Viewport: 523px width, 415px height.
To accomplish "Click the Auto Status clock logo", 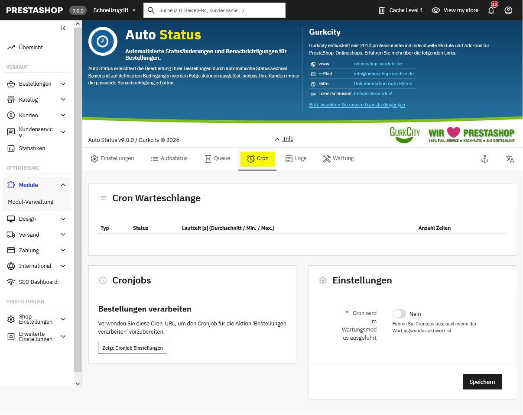I will pyautogui.click(x=103, y=41).
